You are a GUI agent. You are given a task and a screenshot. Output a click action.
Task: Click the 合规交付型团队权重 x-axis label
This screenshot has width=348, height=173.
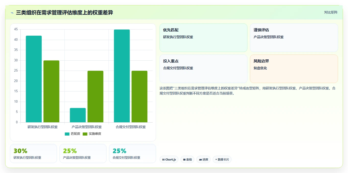pyautogui.click(x=131, y=127)
